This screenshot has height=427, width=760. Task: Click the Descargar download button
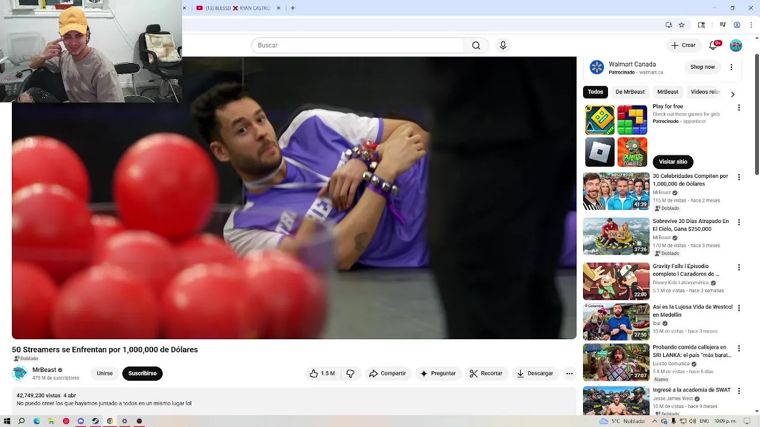pos(535,374)
